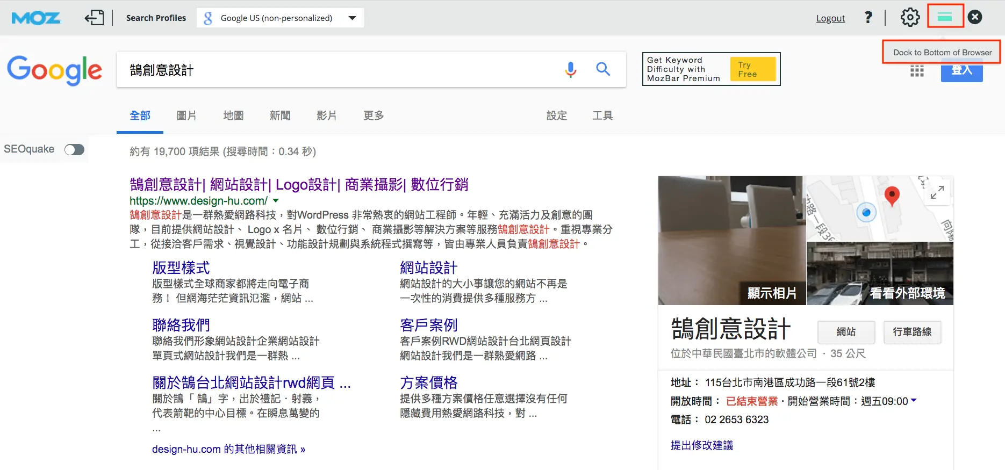The image size is (1005, 470).
Task: Dock MozBar to bottom of browser
Action: tap(945, 18)
